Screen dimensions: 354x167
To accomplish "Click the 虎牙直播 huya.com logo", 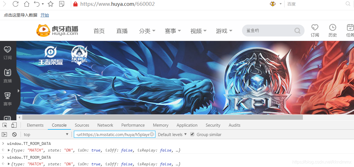I will pos(57,30).
